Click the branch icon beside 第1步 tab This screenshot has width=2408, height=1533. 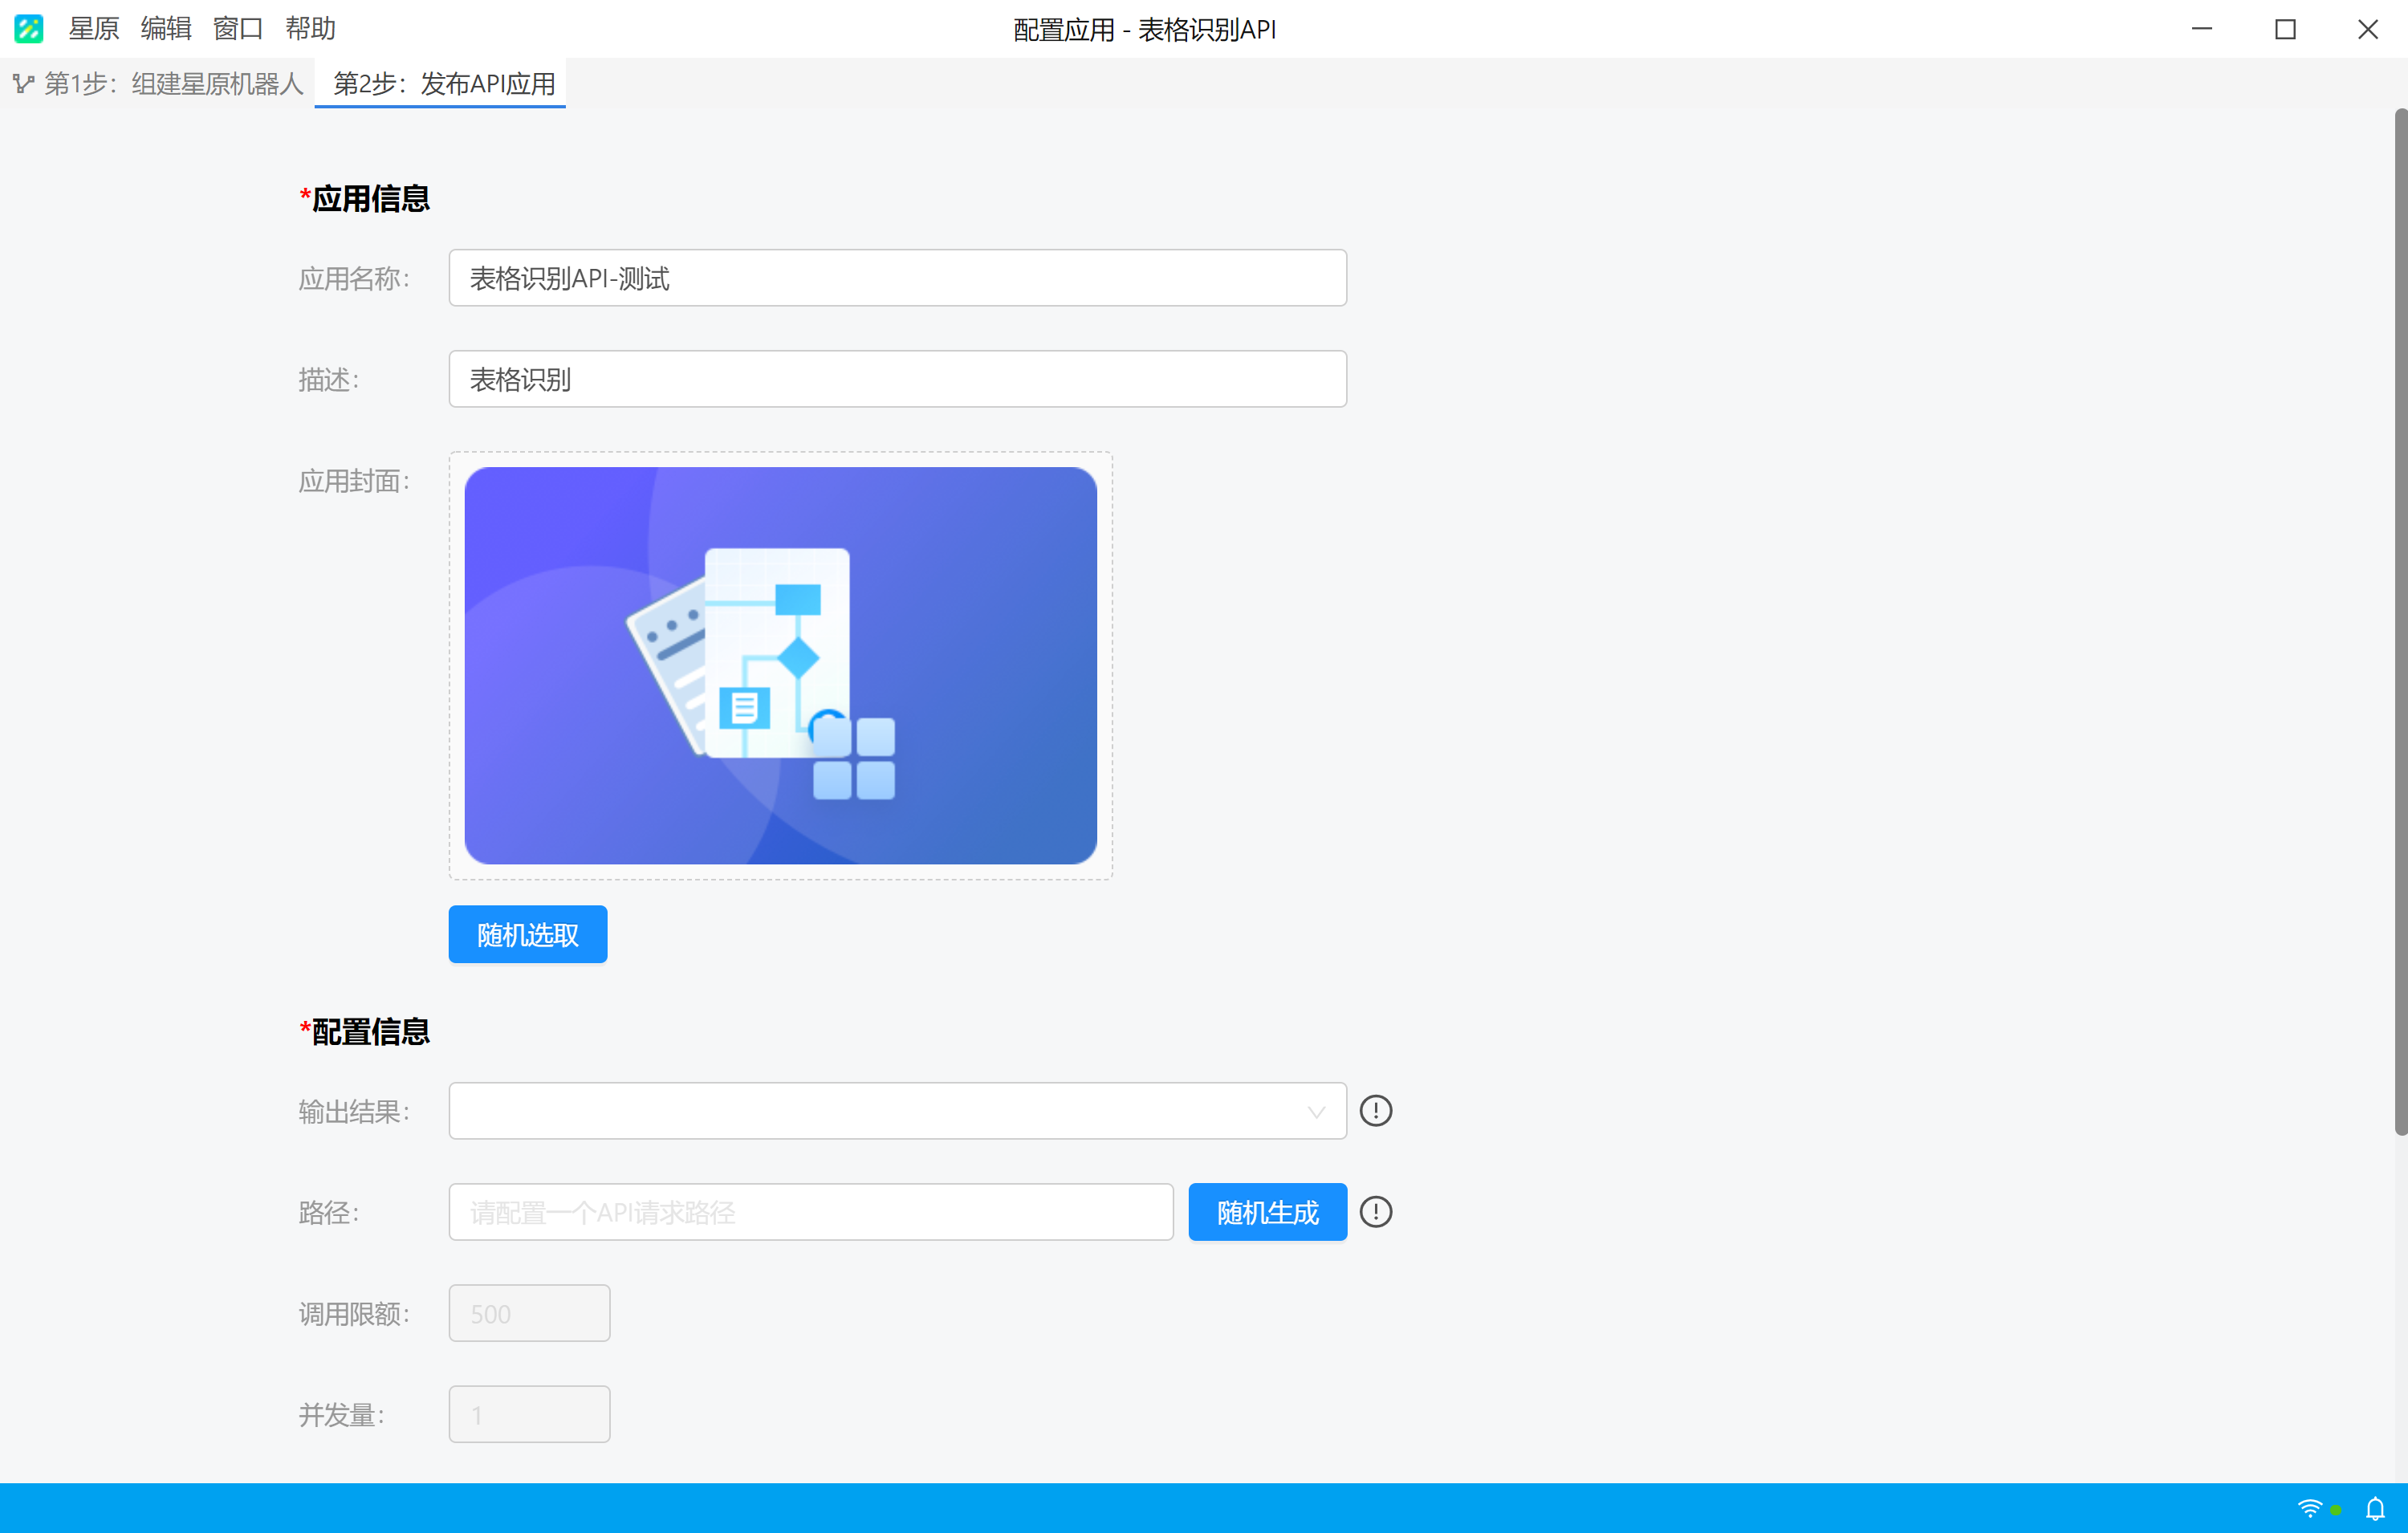click(24, 84)
